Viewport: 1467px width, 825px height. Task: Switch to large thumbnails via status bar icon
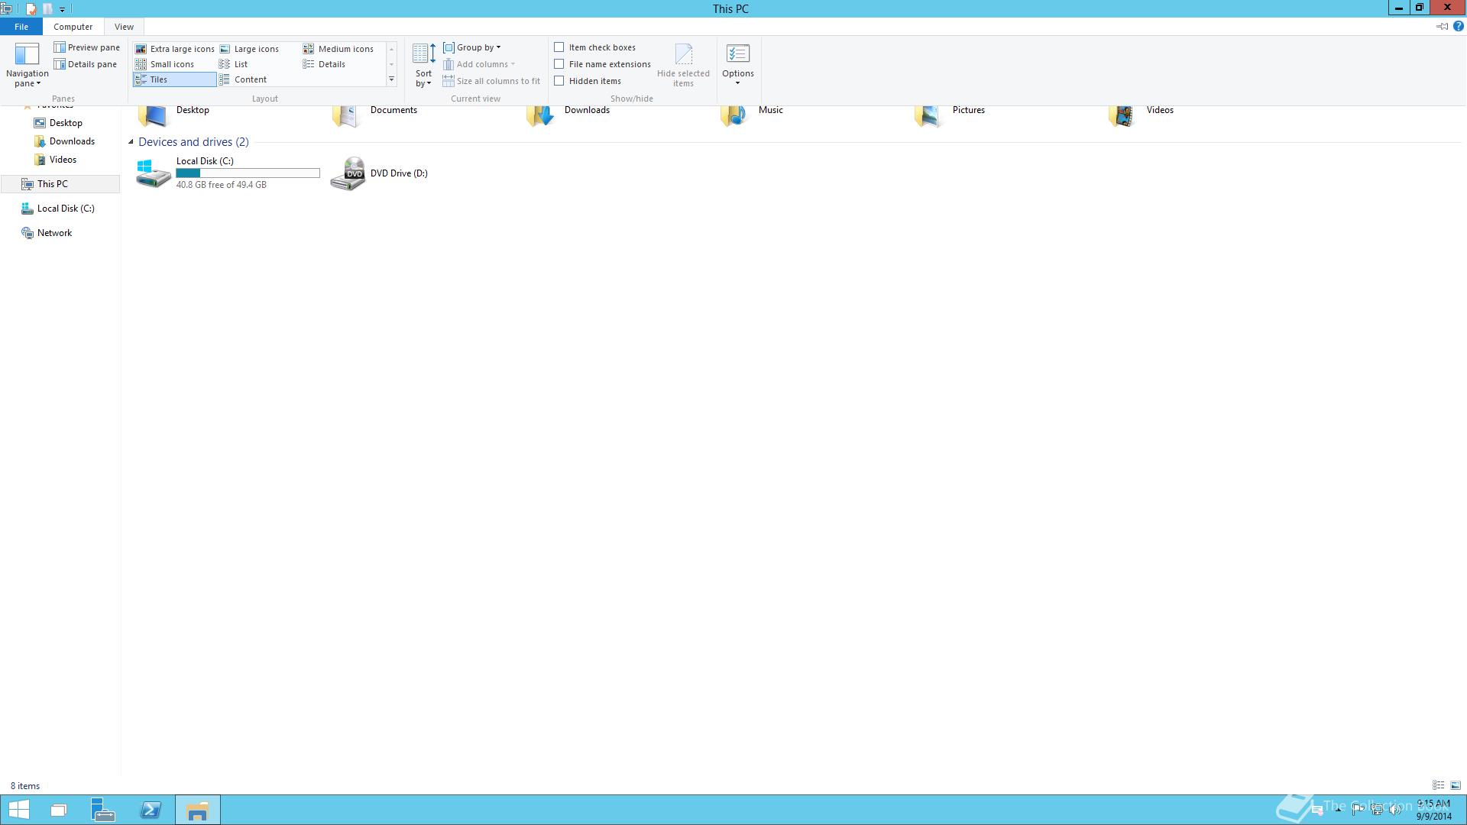tap(1456, 785)
